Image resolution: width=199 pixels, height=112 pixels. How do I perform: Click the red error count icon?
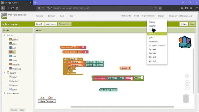[x=49, y=98]
